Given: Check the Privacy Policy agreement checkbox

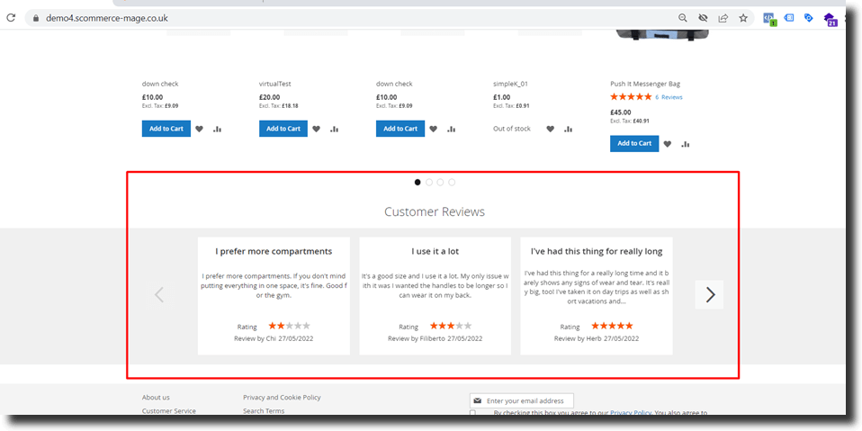Looking at the screenshot, I should pyautogui.click(x=472, y=413).
